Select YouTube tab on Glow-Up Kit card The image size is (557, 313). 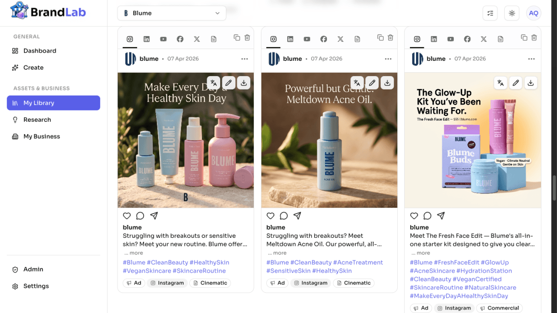(x=450, y=39)
